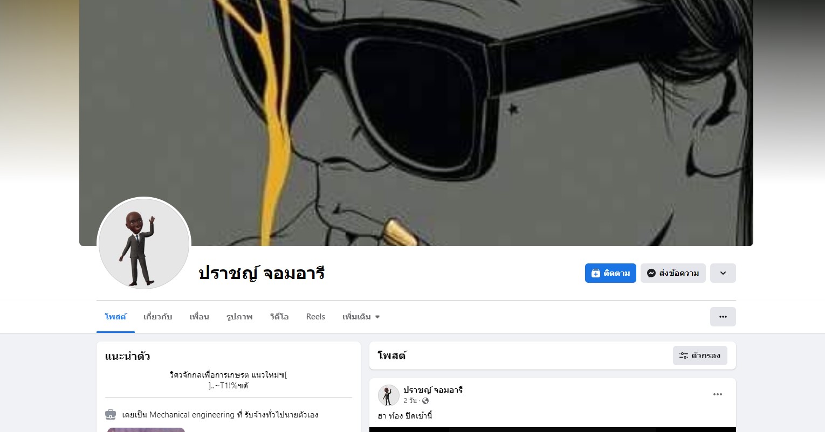Click the large avatar profile picture
Image resolution: width=825 pixels, height=432 pixels.
[x=144, y=244]
